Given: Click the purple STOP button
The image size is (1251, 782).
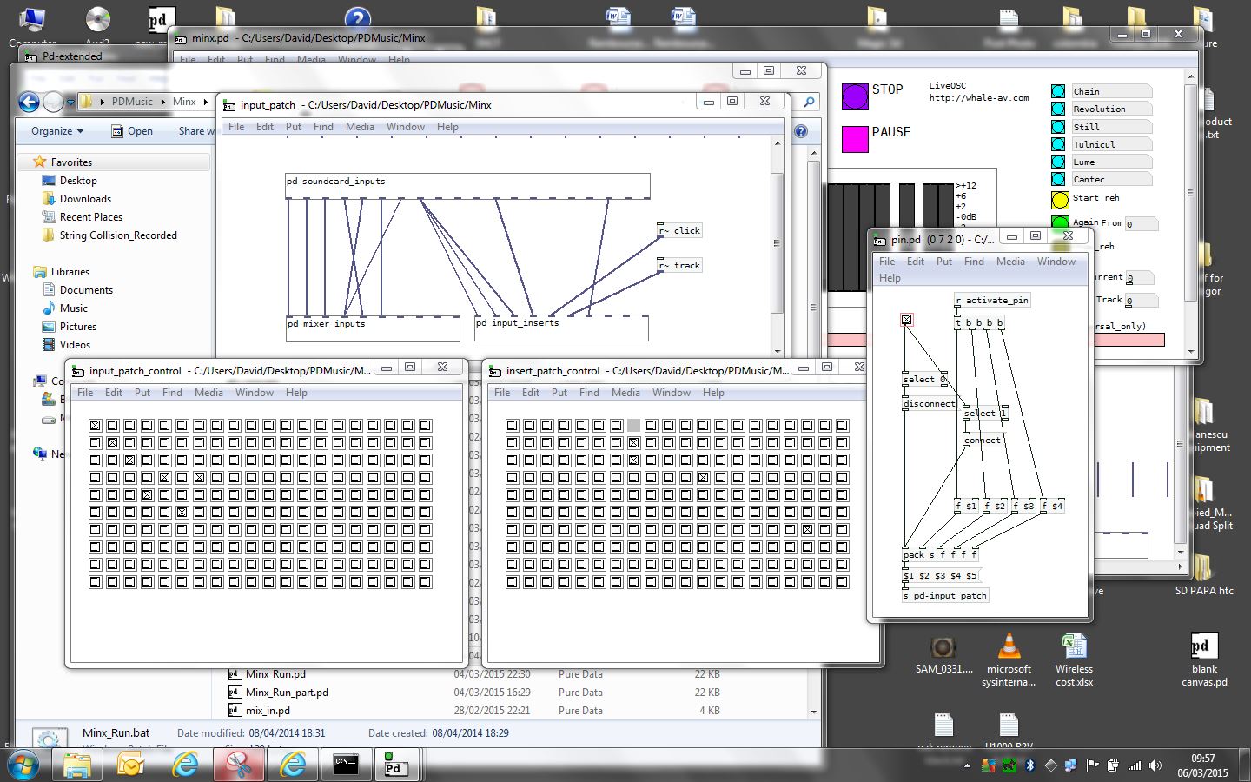Looking at the screenshot, I should [855, 96].
